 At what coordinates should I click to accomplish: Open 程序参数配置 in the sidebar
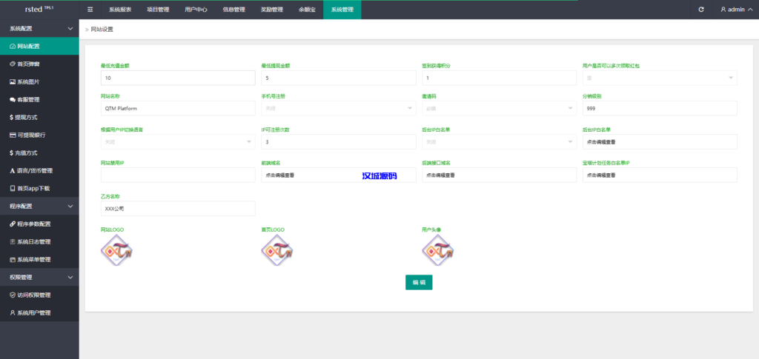click(33, 224)
